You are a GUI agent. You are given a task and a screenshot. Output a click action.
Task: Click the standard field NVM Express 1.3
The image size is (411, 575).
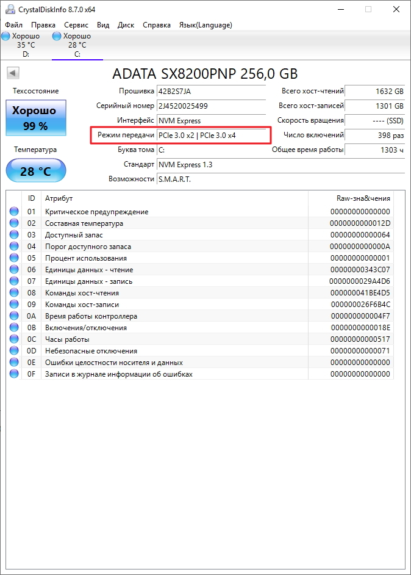[281, 165]
